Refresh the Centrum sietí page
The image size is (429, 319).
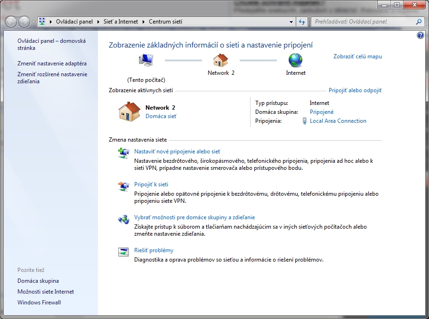coord(302,22)
